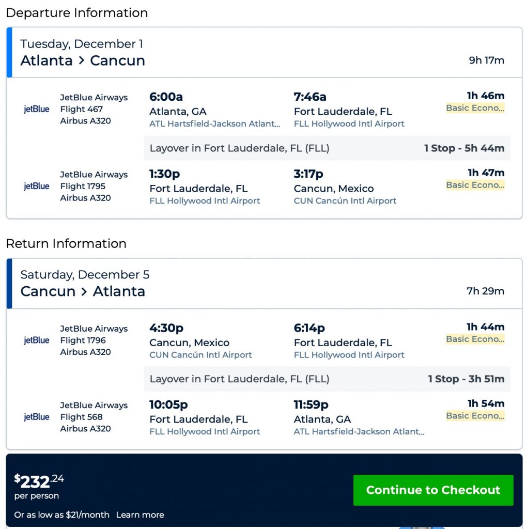Click the jetBlue logo beside Flight 568
The image size is (526, 529).
tap(37, 417)
